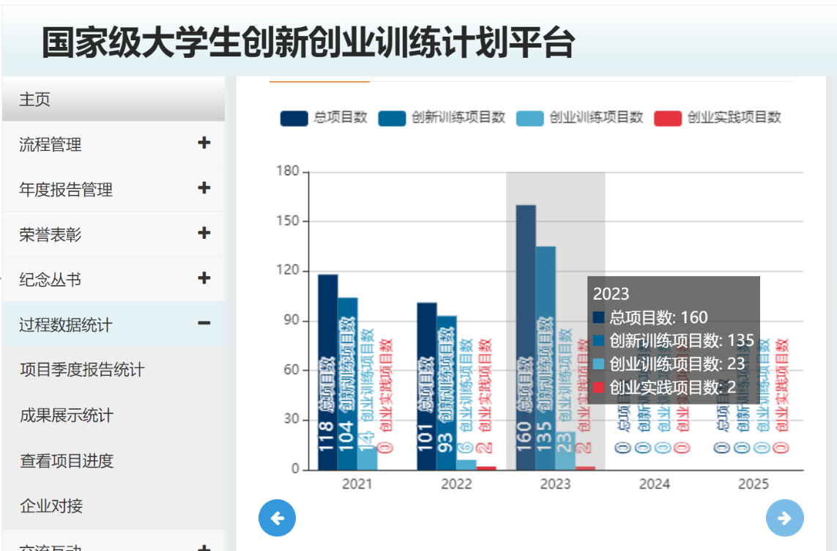Click the left arrow carousel button
837x551 pixels.
277,518
